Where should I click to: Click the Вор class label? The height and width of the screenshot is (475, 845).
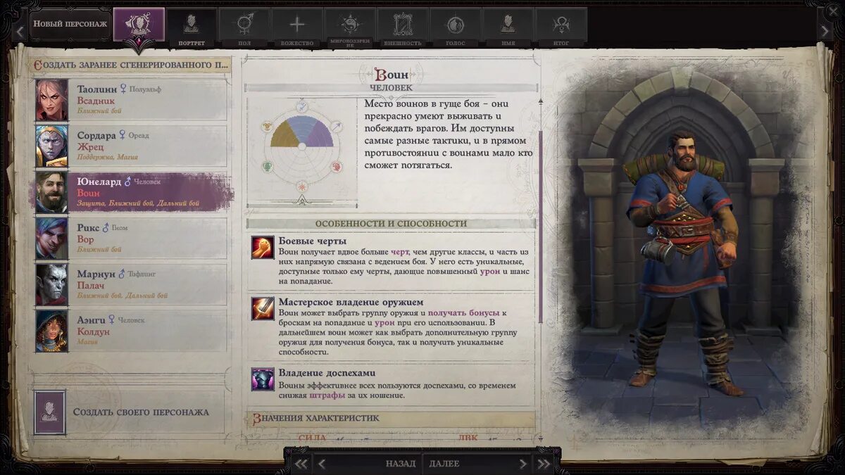pos(85,239)
